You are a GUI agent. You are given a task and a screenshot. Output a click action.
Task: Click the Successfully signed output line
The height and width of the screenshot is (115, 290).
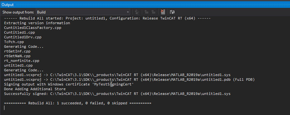pos(117,94)
